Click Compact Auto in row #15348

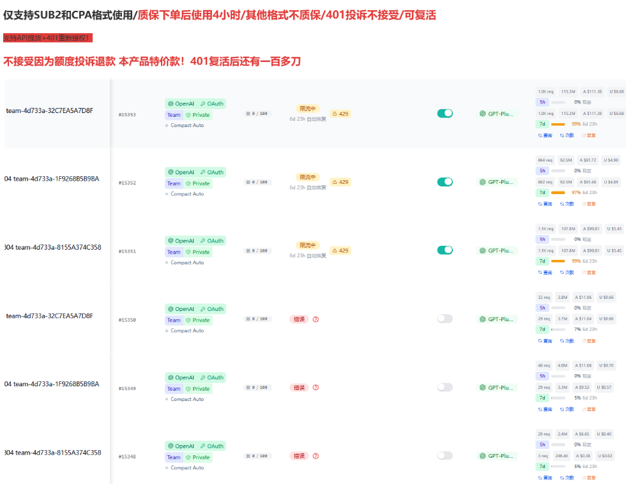pyautogui.click(x=187, y=467)
